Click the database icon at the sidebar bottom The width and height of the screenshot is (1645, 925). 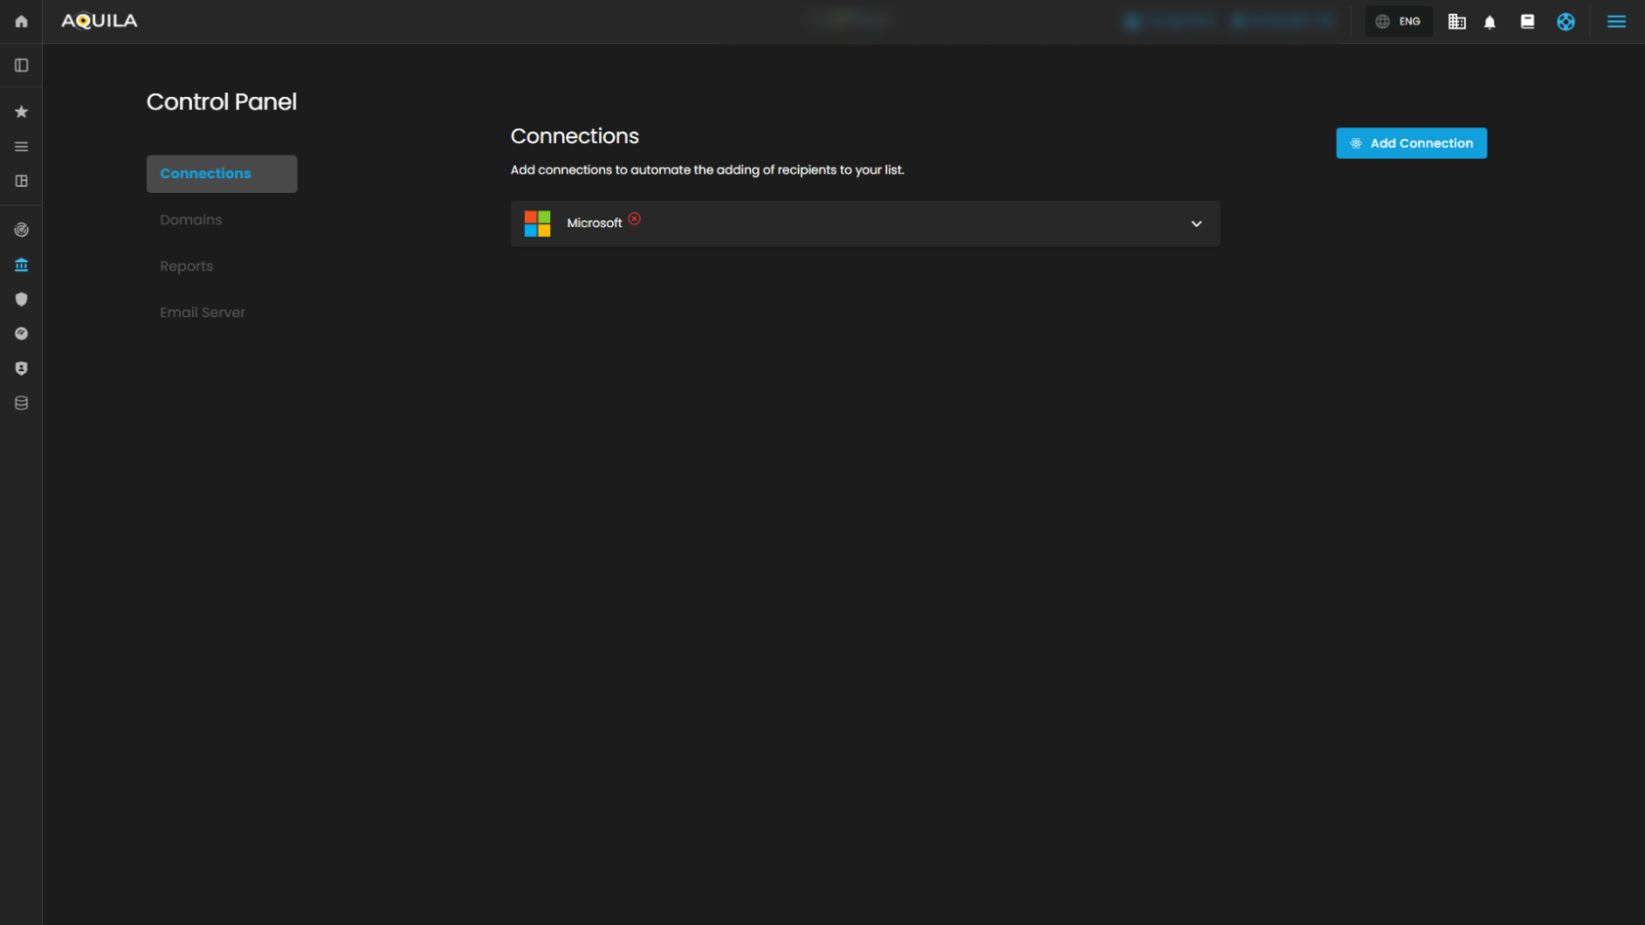coord(21,402)
